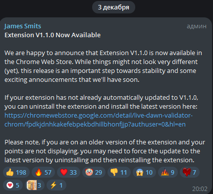The height and width of the screenshot is (194, 213).
Task: Click the paragraph starting We are happy
Action: 103,66
